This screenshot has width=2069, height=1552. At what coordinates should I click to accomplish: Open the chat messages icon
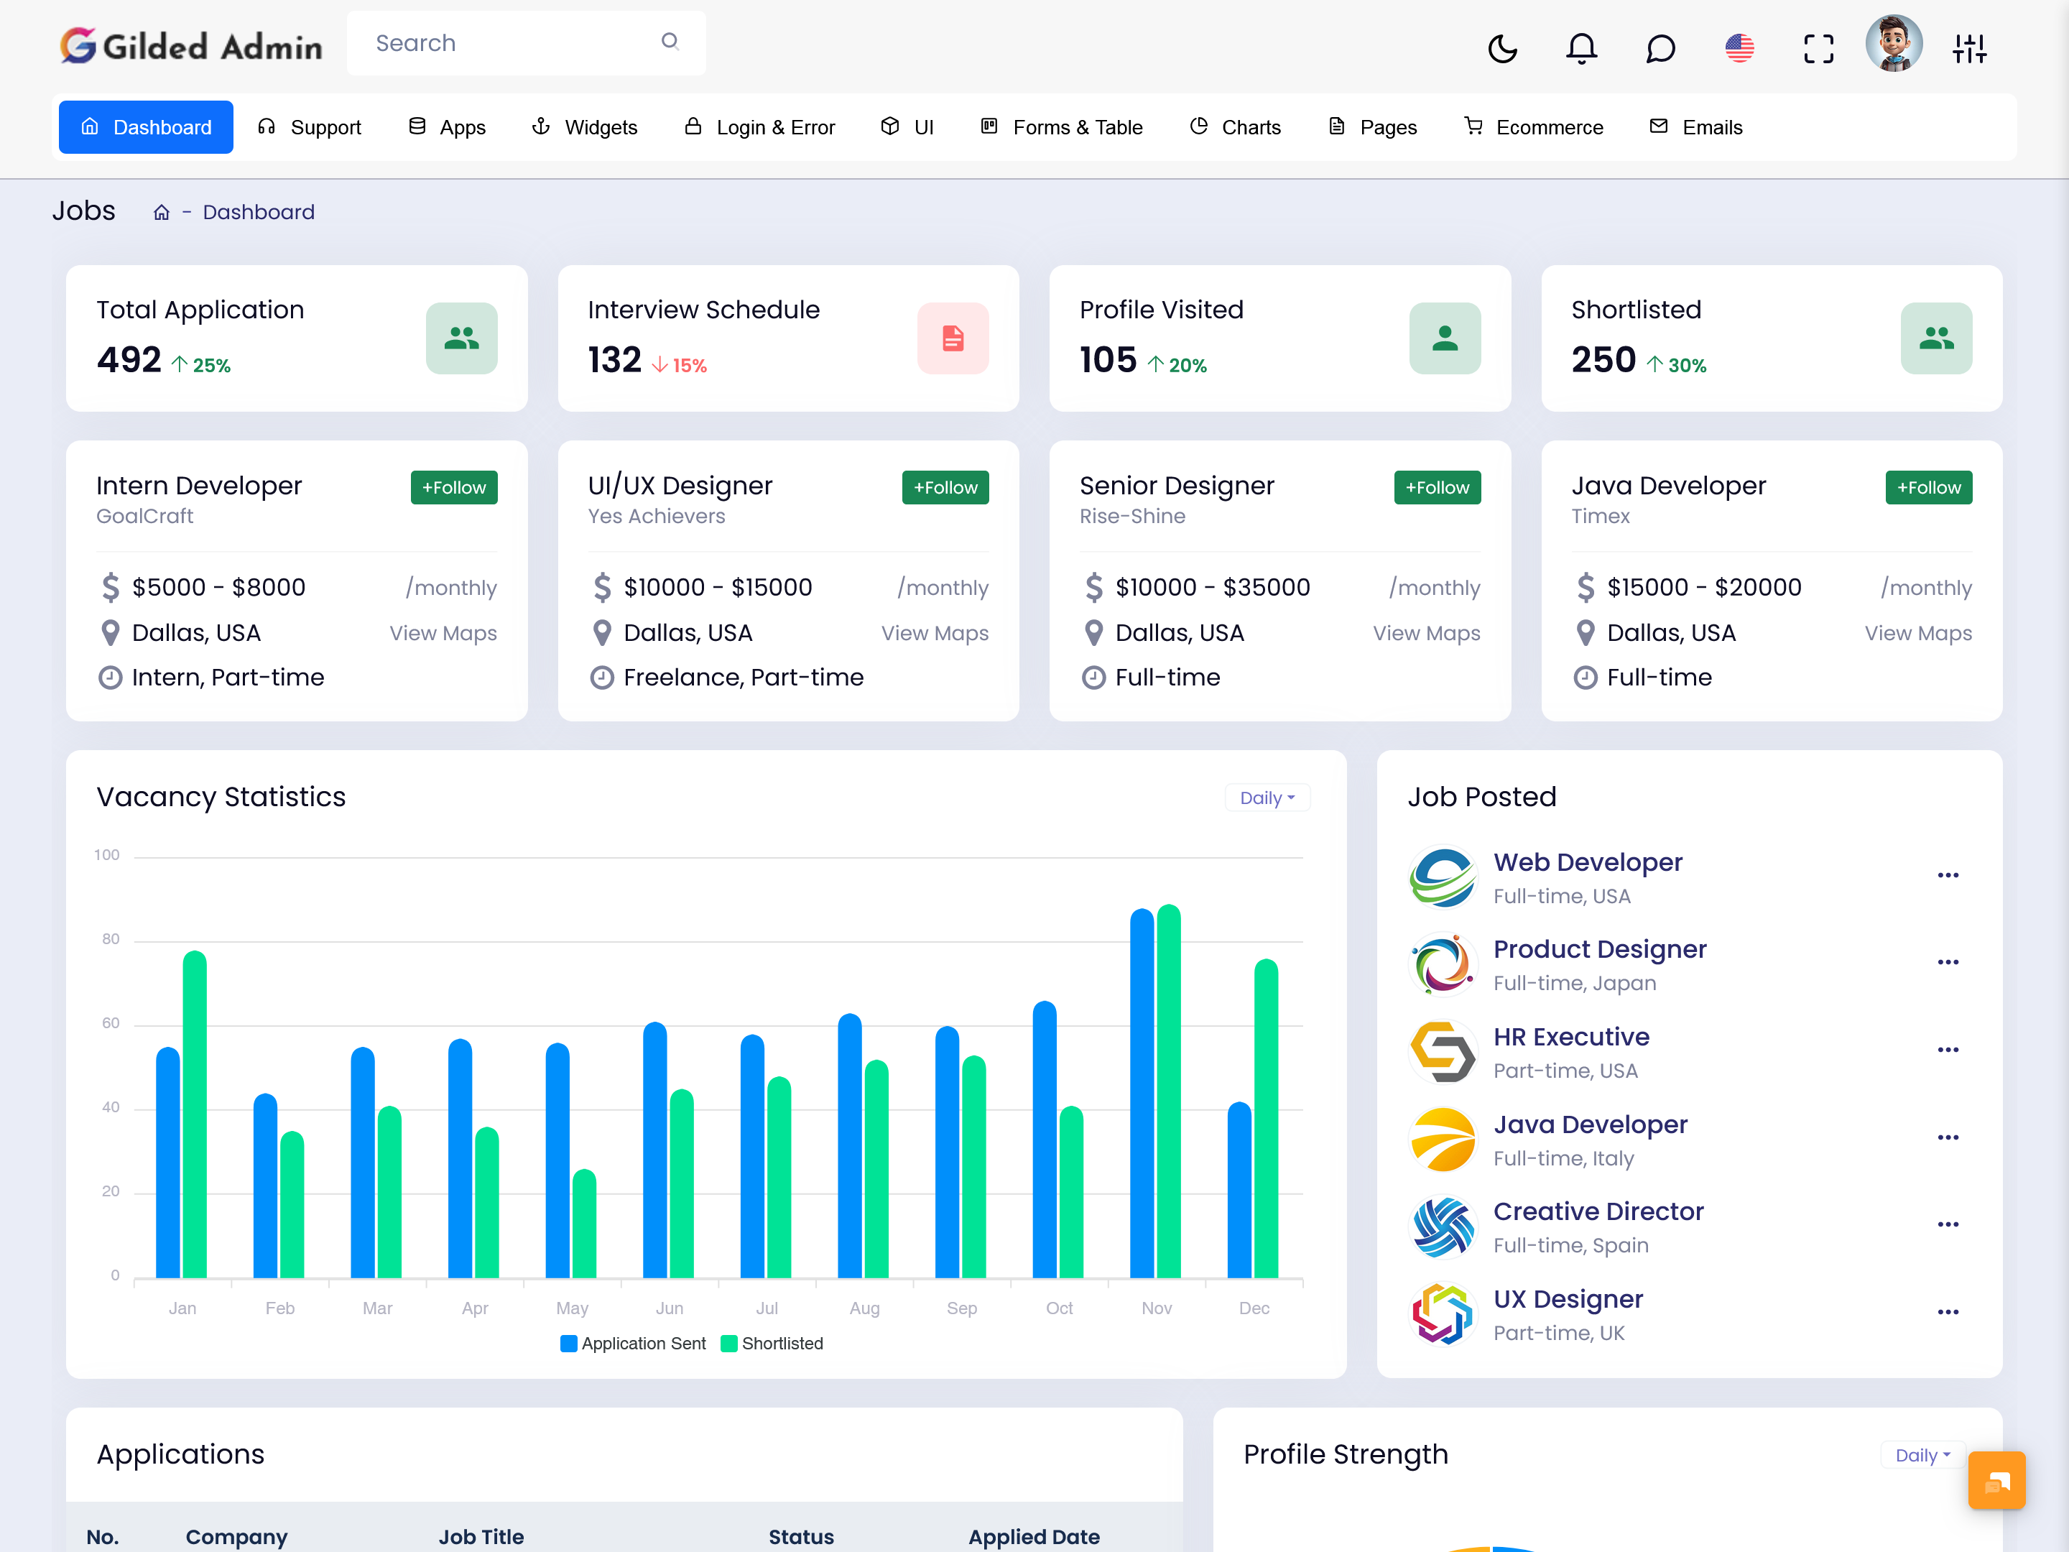1660,47
